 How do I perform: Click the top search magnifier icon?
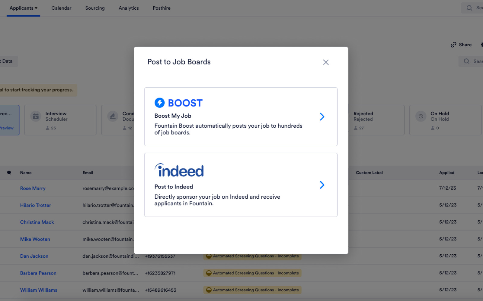[x=469, y=8]
